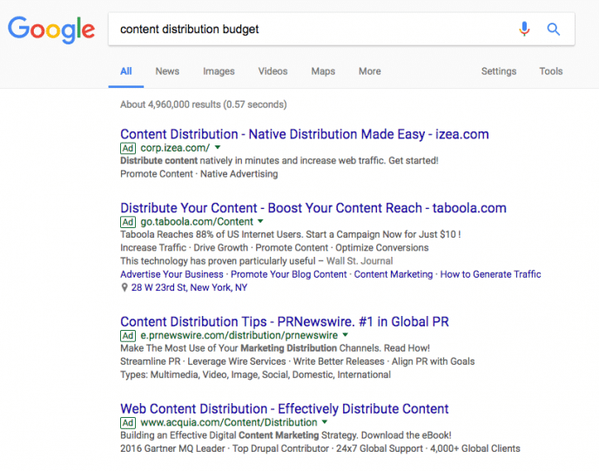599x471 pixels.
Task: Click 'About 4,960,000 results (0.57 seconds)' text
Action: 204,104
